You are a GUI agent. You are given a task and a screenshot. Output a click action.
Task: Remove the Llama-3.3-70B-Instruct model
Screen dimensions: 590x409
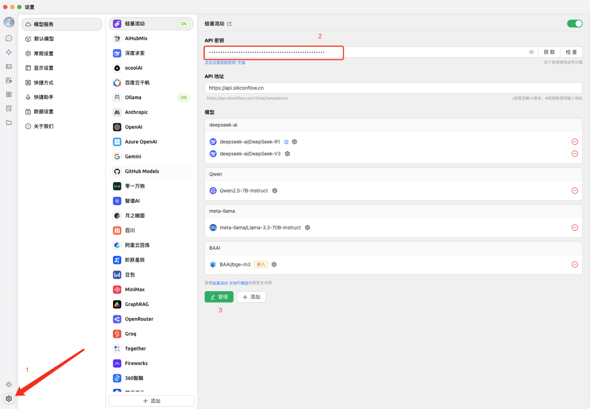click(575, 227)
